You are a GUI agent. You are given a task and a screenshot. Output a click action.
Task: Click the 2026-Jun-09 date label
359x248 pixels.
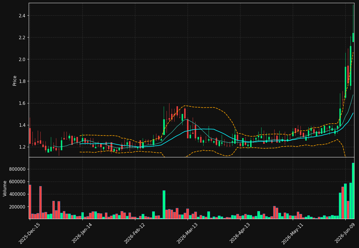[x=345, y=233]
